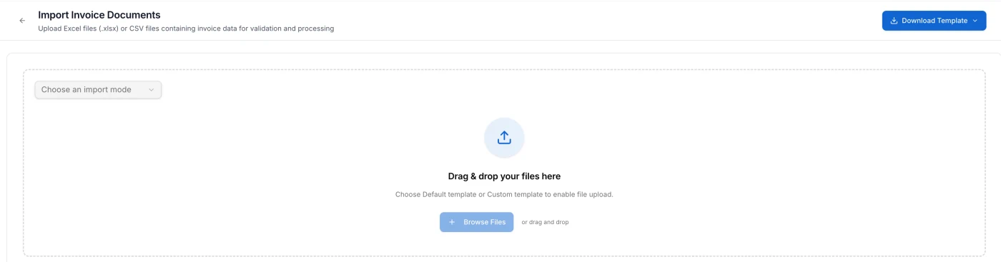Click the download icon in Download Template
Screen dimensions: 1001x262
click(894, 21)
